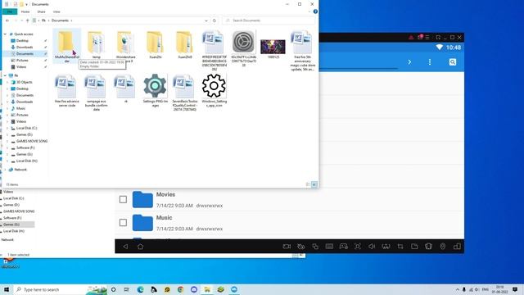
Task: Open the file manager three-dot menu
Action: (430, 62)
